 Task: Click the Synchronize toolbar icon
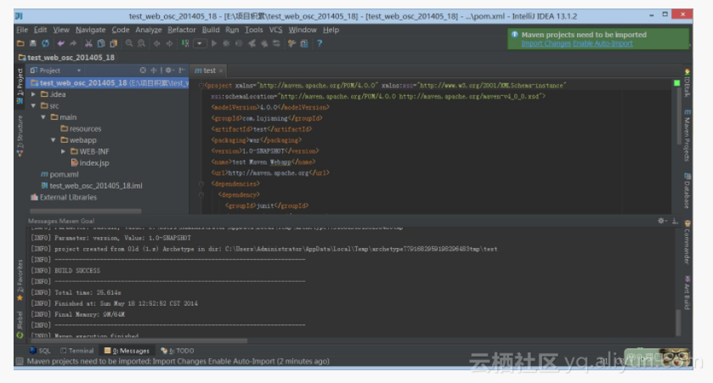pos(46,43)
